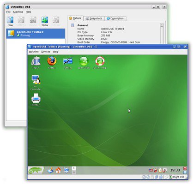Switch to the Description tab
Viewport: 193px width, 184px height.
pyautogui.click(x=115, y=18)
